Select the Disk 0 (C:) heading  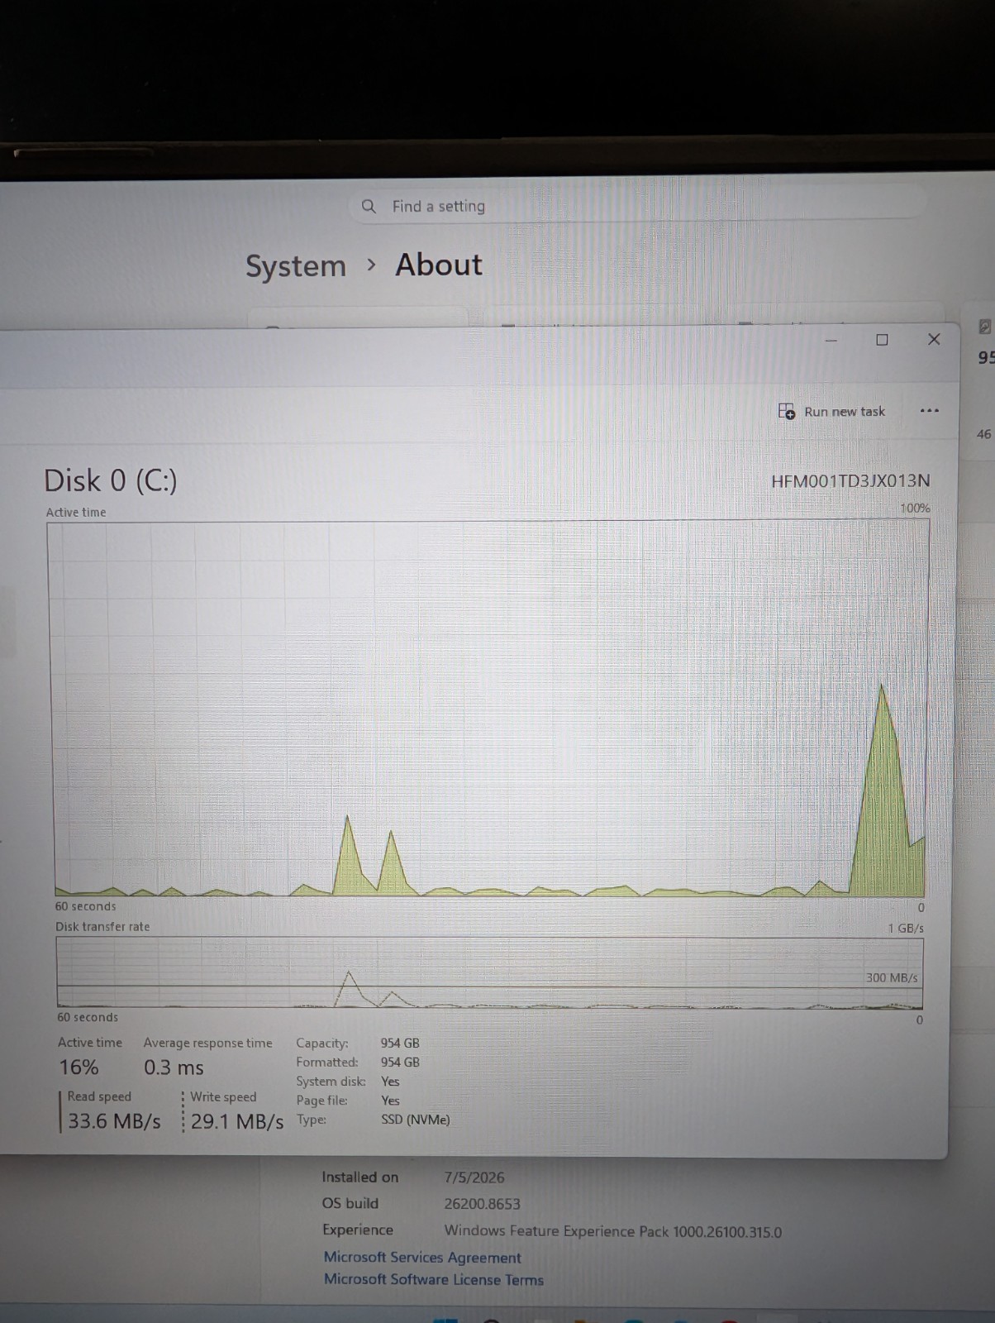(111, 480)
